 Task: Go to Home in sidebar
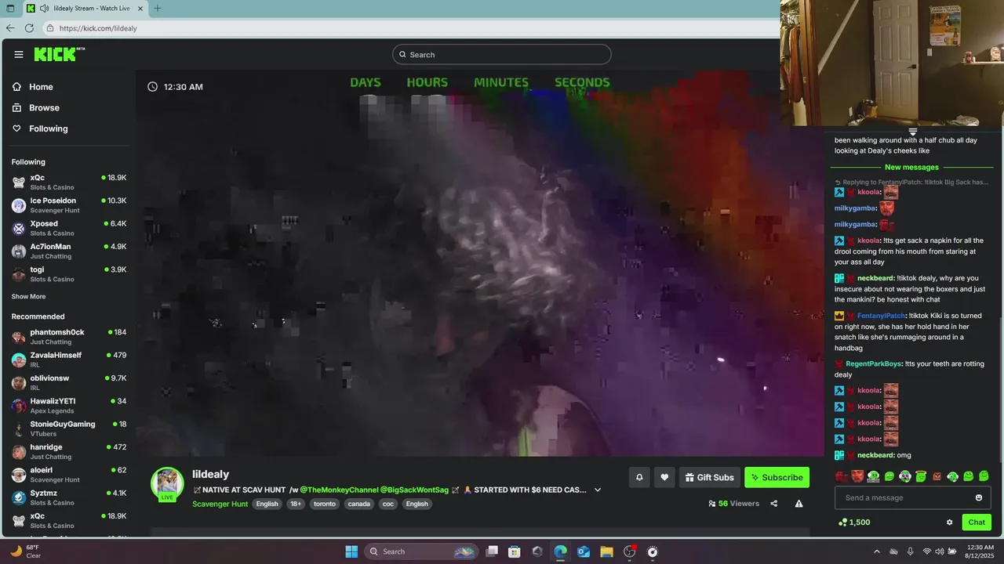(x=33, y=87)
